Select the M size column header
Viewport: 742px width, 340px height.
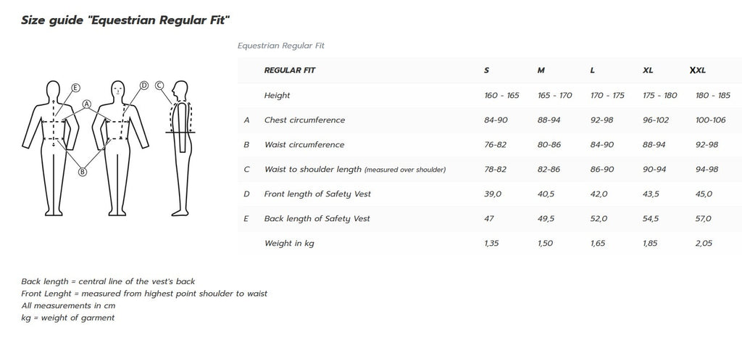tap(541, 70)
